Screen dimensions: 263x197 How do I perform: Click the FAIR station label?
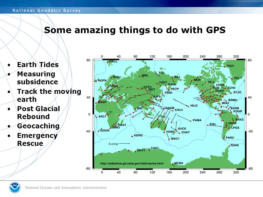point(197,80)
